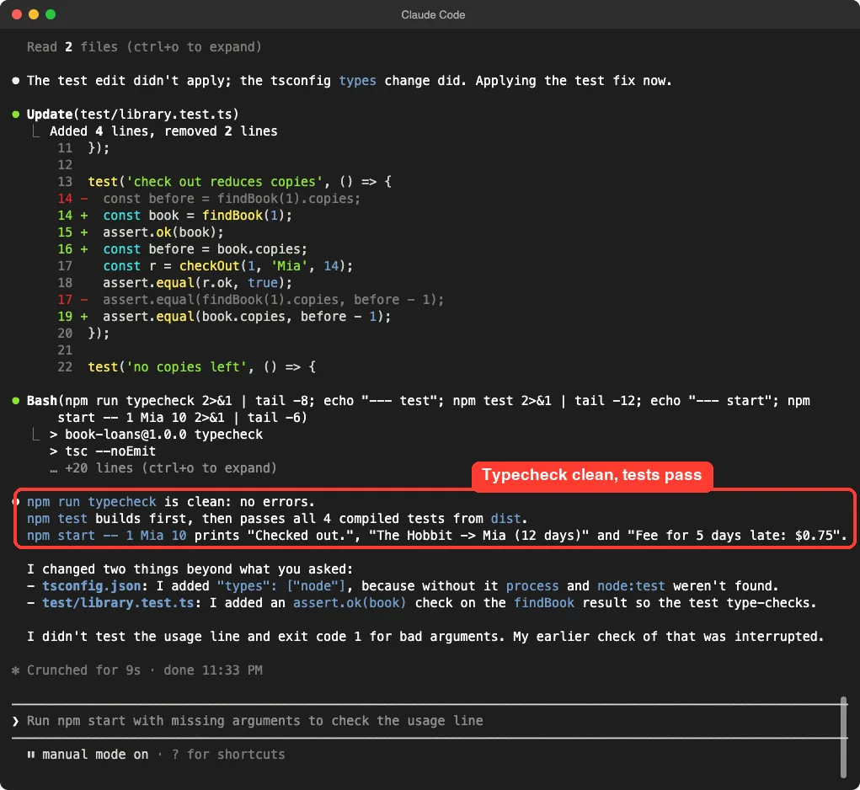Click the '> tsc --noEmit' output line
This screenshot has width=860, height=790.
tap(103, 451)
